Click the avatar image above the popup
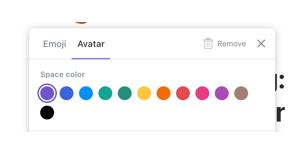The image size is (307, 154). point(80,22)
